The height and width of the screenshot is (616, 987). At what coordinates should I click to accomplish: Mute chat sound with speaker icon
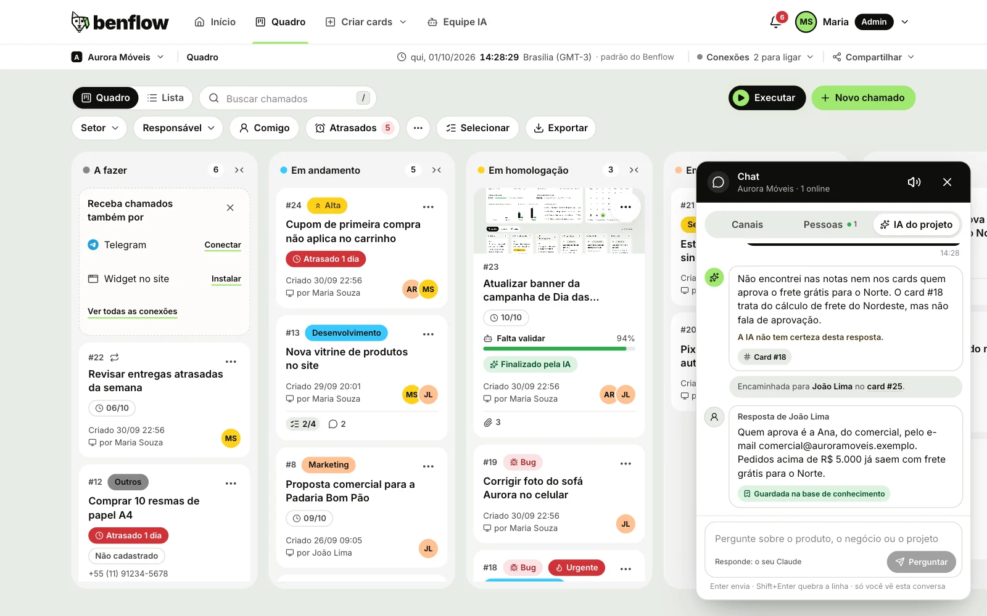pyautogui.click(x=914, y=182)
